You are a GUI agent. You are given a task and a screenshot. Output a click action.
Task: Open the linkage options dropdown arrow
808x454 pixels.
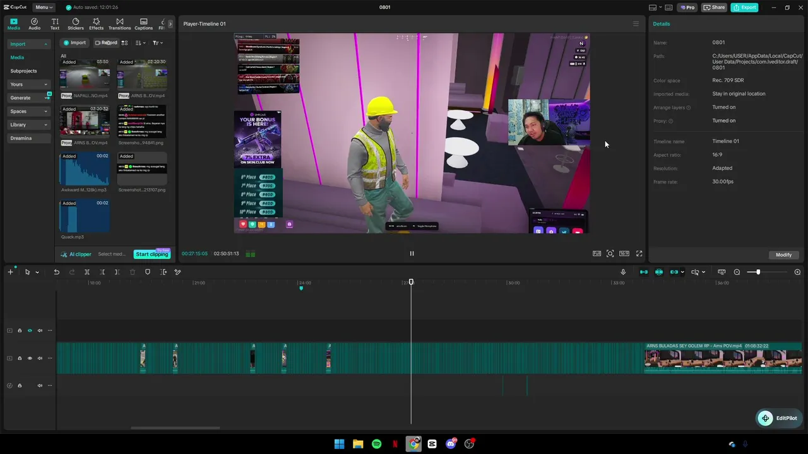[x=682, y=272]
